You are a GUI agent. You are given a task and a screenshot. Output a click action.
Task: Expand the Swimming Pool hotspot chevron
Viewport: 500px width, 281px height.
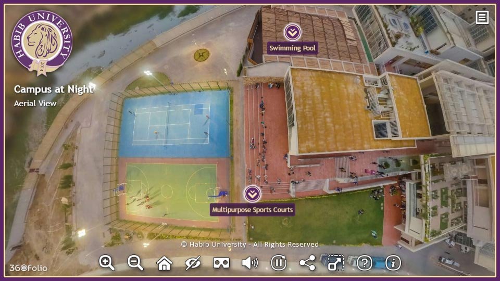point(292,32)
